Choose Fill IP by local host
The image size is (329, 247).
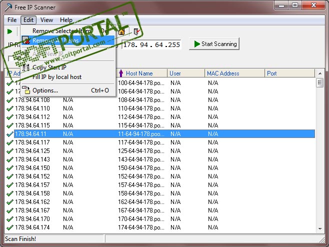click(68, 77)
